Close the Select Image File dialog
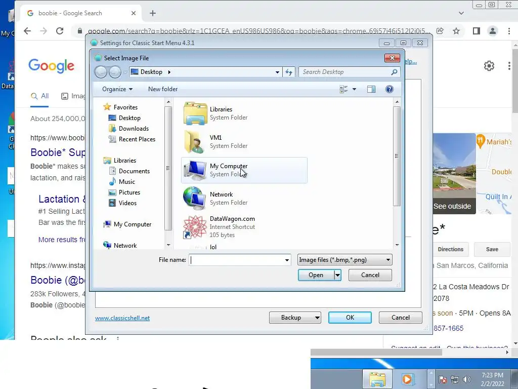518x389 pixels. pyautogui.click(x=392, y=58)
